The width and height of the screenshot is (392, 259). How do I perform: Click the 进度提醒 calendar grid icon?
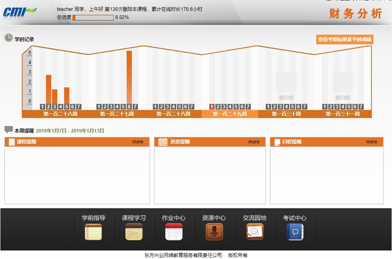(163, 142)
